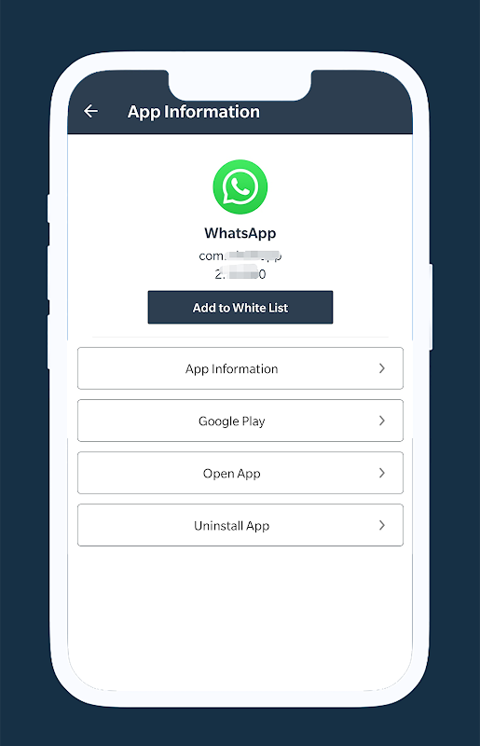Click the phone notch at top
This screenshot has width=480, height=746.
pyautogui.click(x=240, y=85)
